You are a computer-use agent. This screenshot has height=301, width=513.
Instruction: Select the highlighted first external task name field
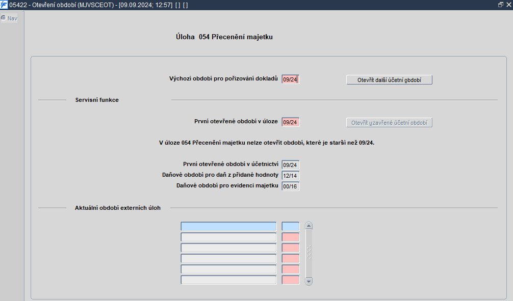click(228, 226)
